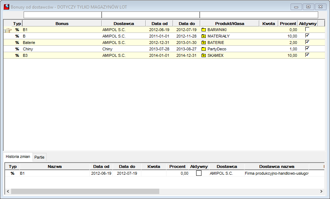This screenshot has height=199, width=330.
Task: Click Nazwa column header in history panel
Action: click(x=55, y=166)
